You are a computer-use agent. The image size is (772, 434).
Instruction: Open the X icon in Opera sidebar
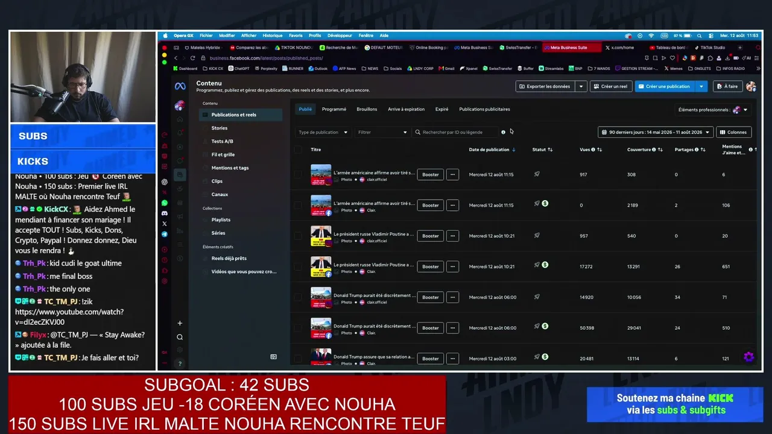165,224
